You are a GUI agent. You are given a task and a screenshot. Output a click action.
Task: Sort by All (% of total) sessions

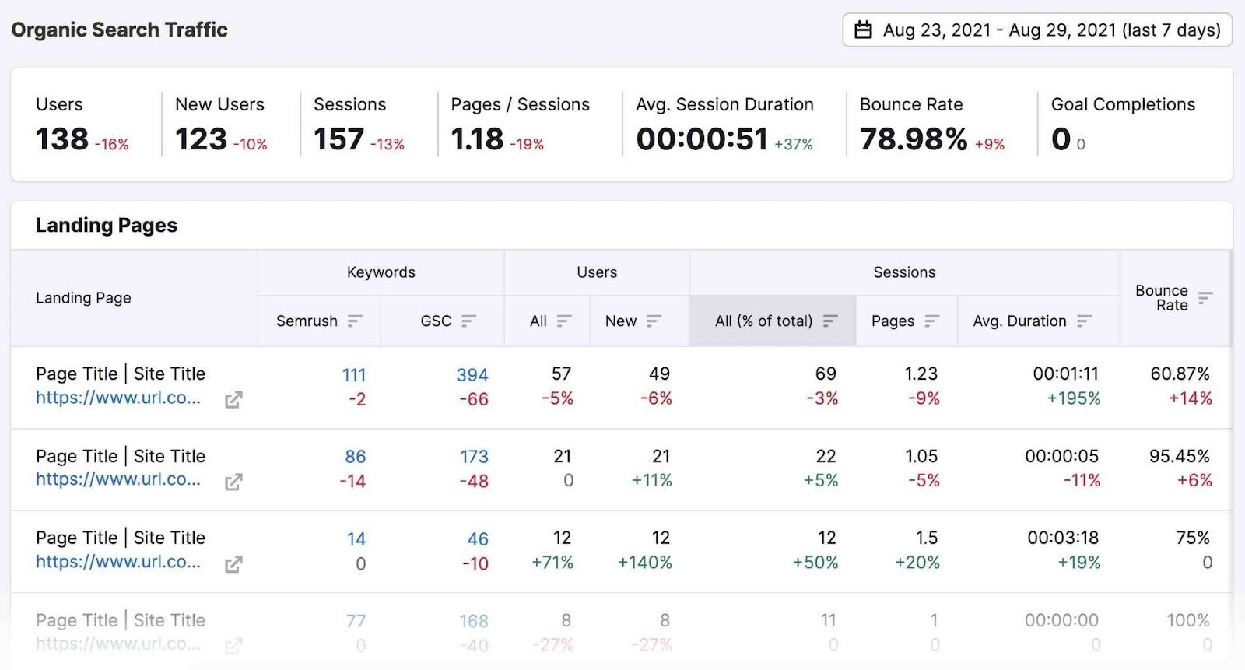(x=830, y=321)
